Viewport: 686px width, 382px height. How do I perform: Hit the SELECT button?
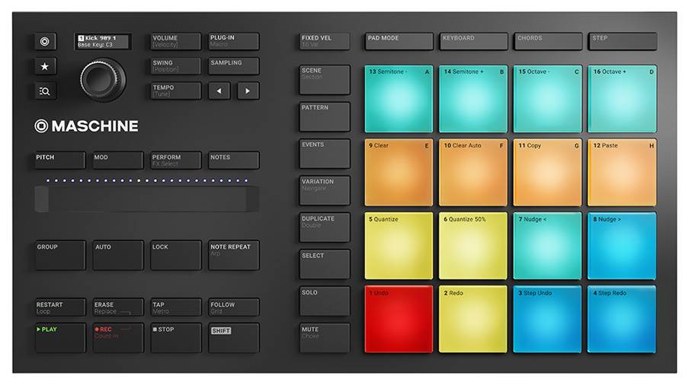325,265
